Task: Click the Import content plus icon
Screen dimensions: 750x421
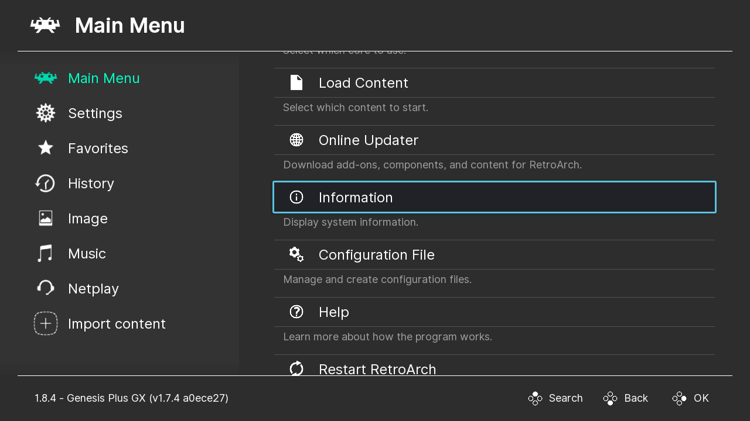Action: (x=45, y=323)
